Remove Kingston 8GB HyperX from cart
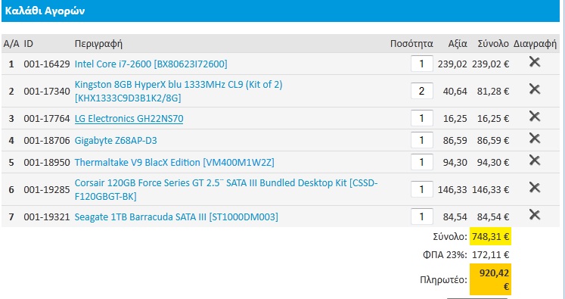Viewport: 565px width, 299px height. click(535, 89)
